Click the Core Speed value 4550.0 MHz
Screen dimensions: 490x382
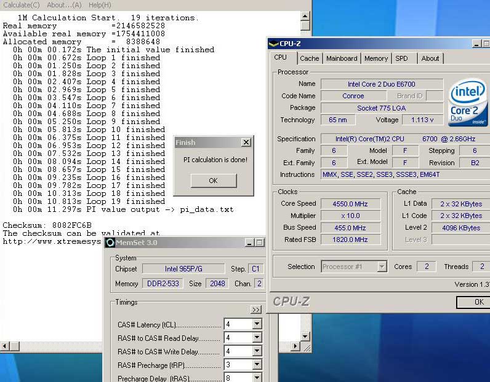tap(350, 204)
